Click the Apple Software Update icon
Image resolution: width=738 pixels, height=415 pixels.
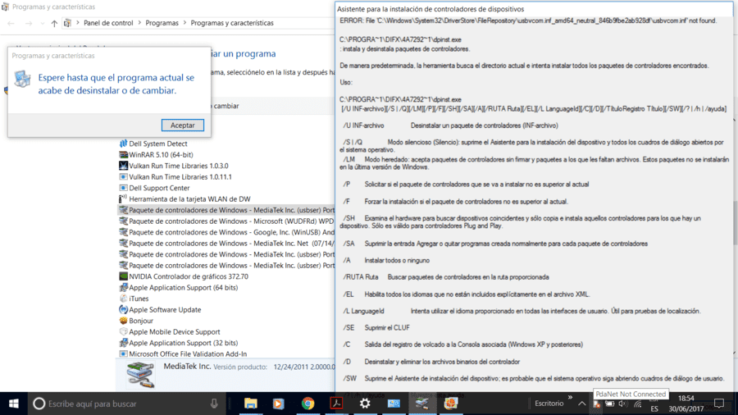pos(123,309)
